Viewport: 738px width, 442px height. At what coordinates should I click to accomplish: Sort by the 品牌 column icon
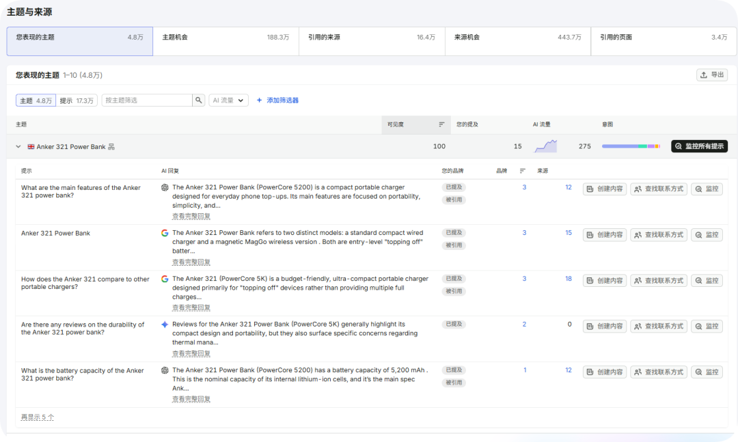pos(523,171)
